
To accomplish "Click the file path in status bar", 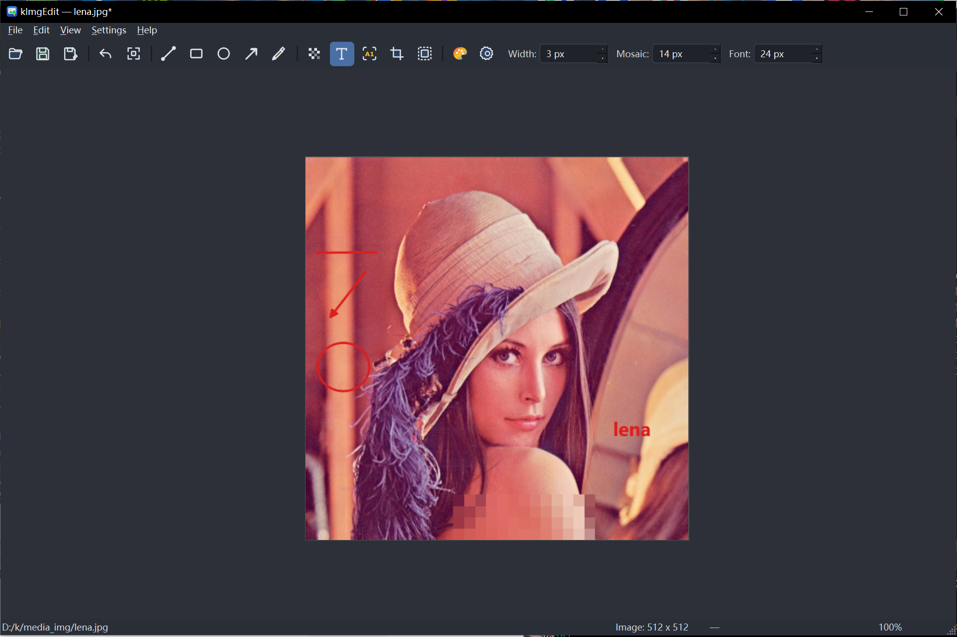I will 55,627.
